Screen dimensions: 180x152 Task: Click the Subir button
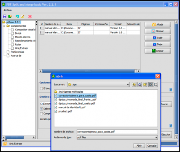tap(157, 38)
